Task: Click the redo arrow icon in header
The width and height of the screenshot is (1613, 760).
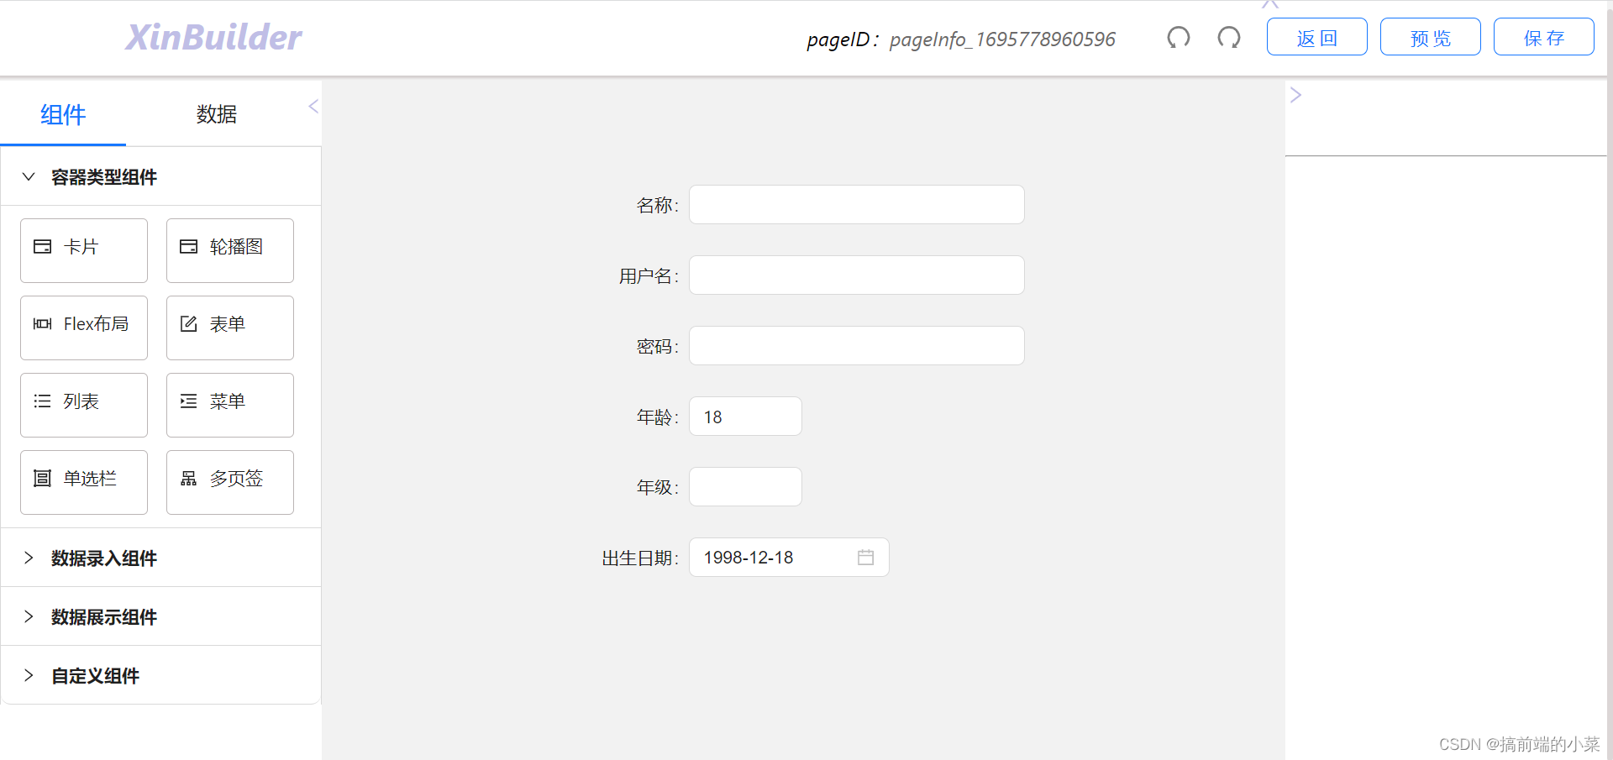Action: click(x=1229, y=38)
